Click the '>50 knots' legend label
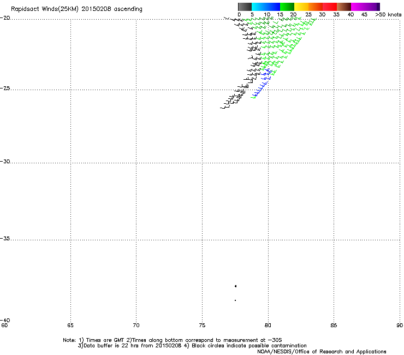This screenshot has width=404, height=355. coord(388,15)
